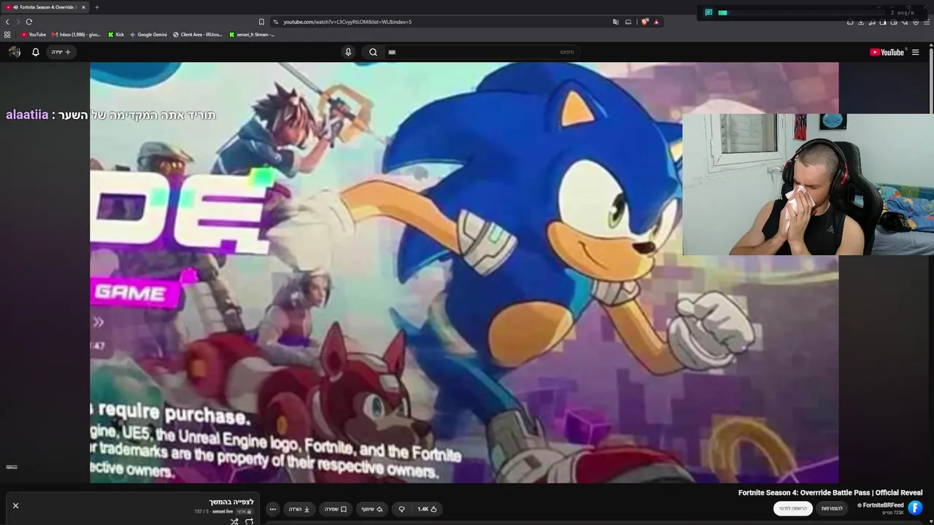Open the browser downloads icon

(x=861, y=22)
